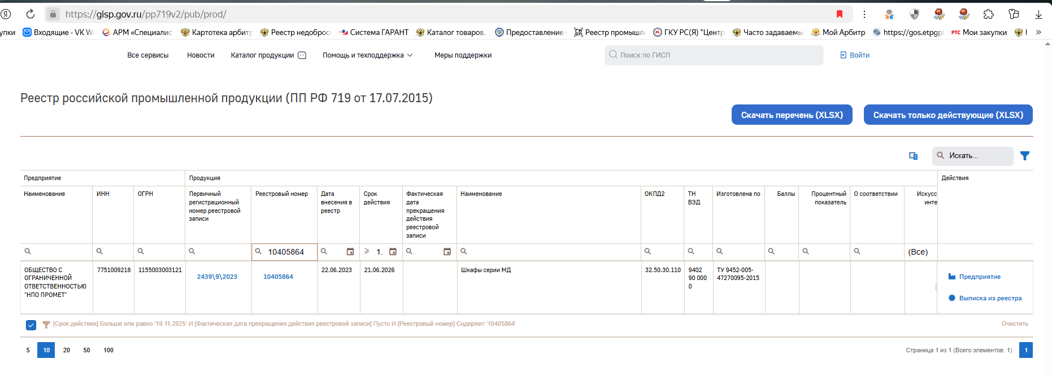Open calendar picker in Срок действия filter
Viewport: 1052px width, 376px height.
393,252
